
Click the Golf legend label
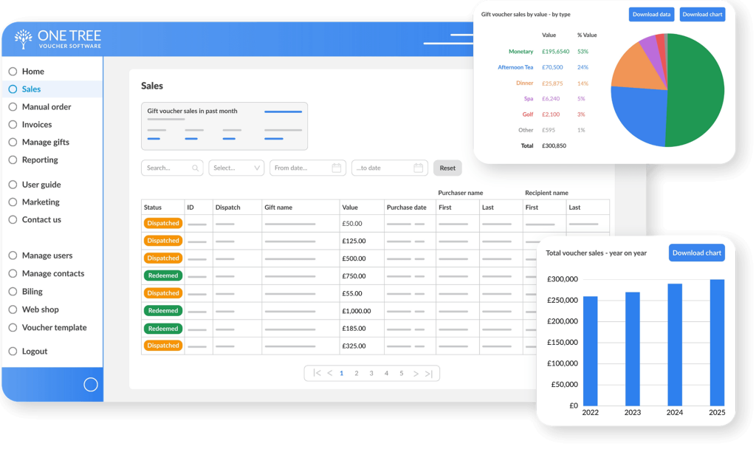click(x=528, y=114)
